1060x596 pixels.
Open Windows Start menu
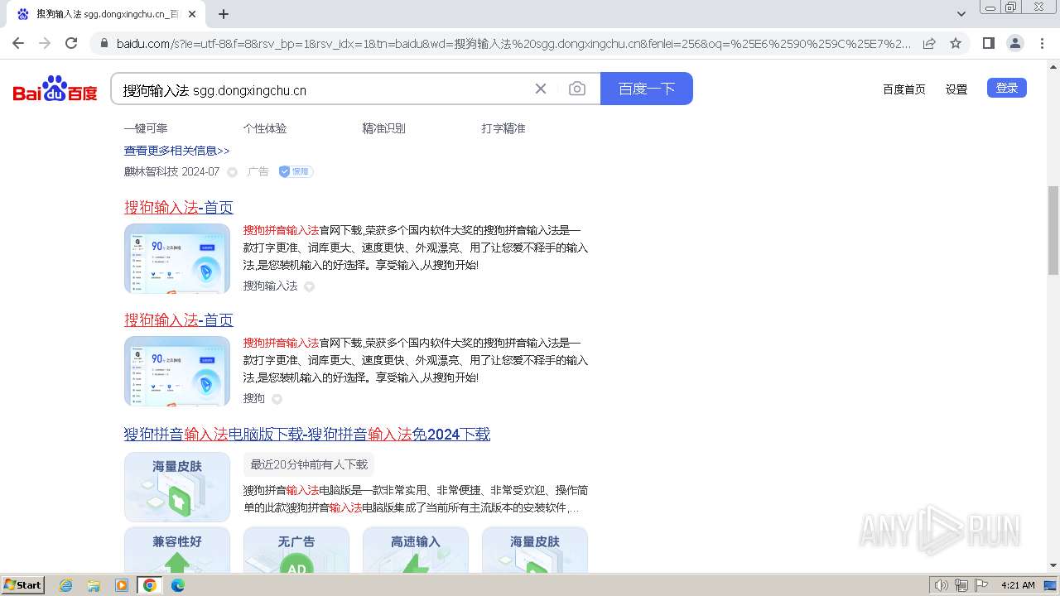click(22, 585)
